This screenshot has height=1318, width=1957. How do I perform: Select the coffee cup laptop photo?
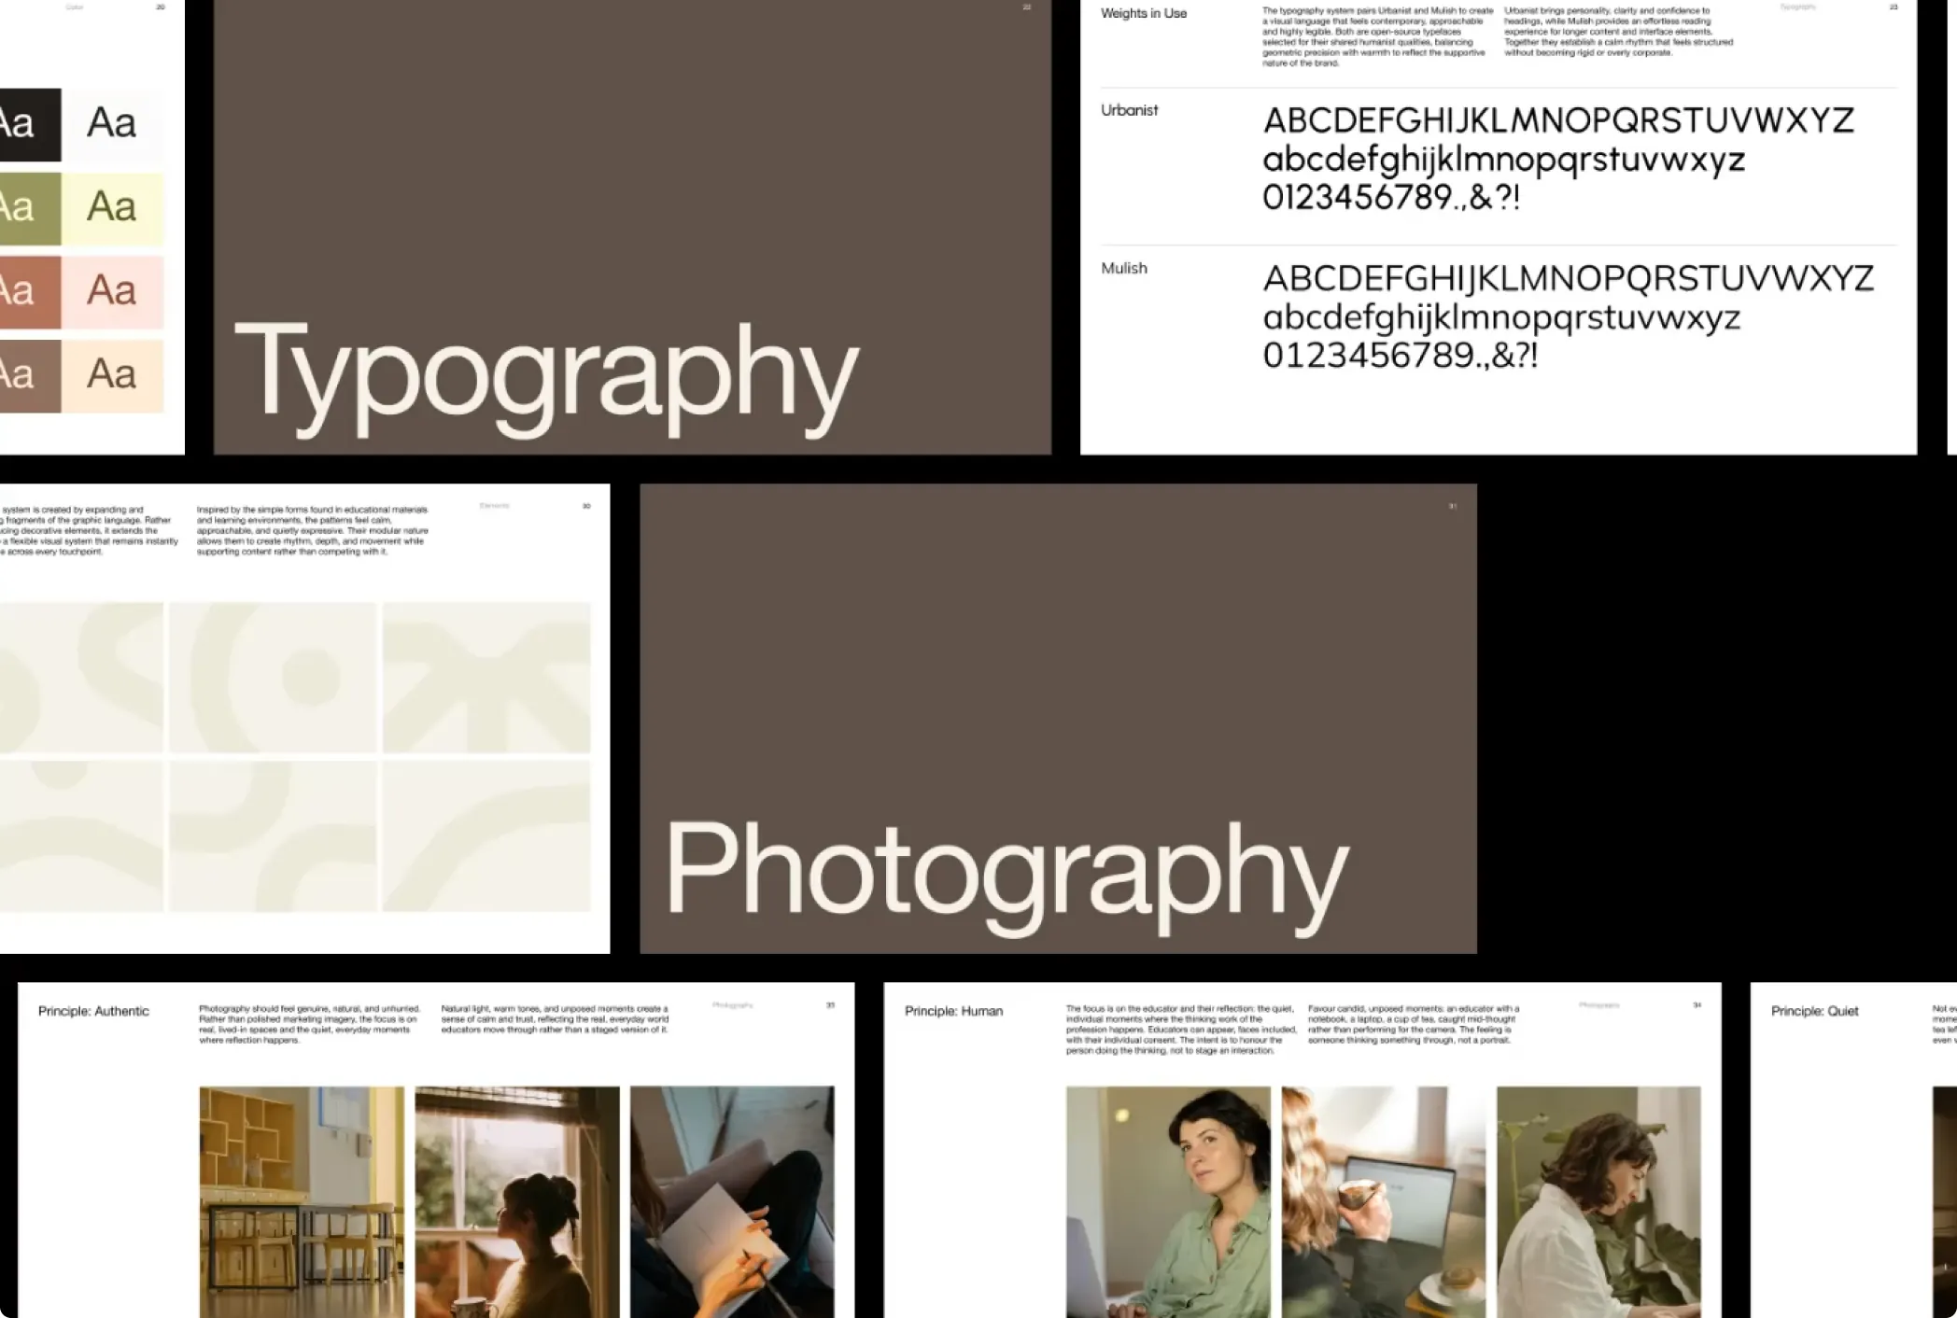click(1383, 1201)
